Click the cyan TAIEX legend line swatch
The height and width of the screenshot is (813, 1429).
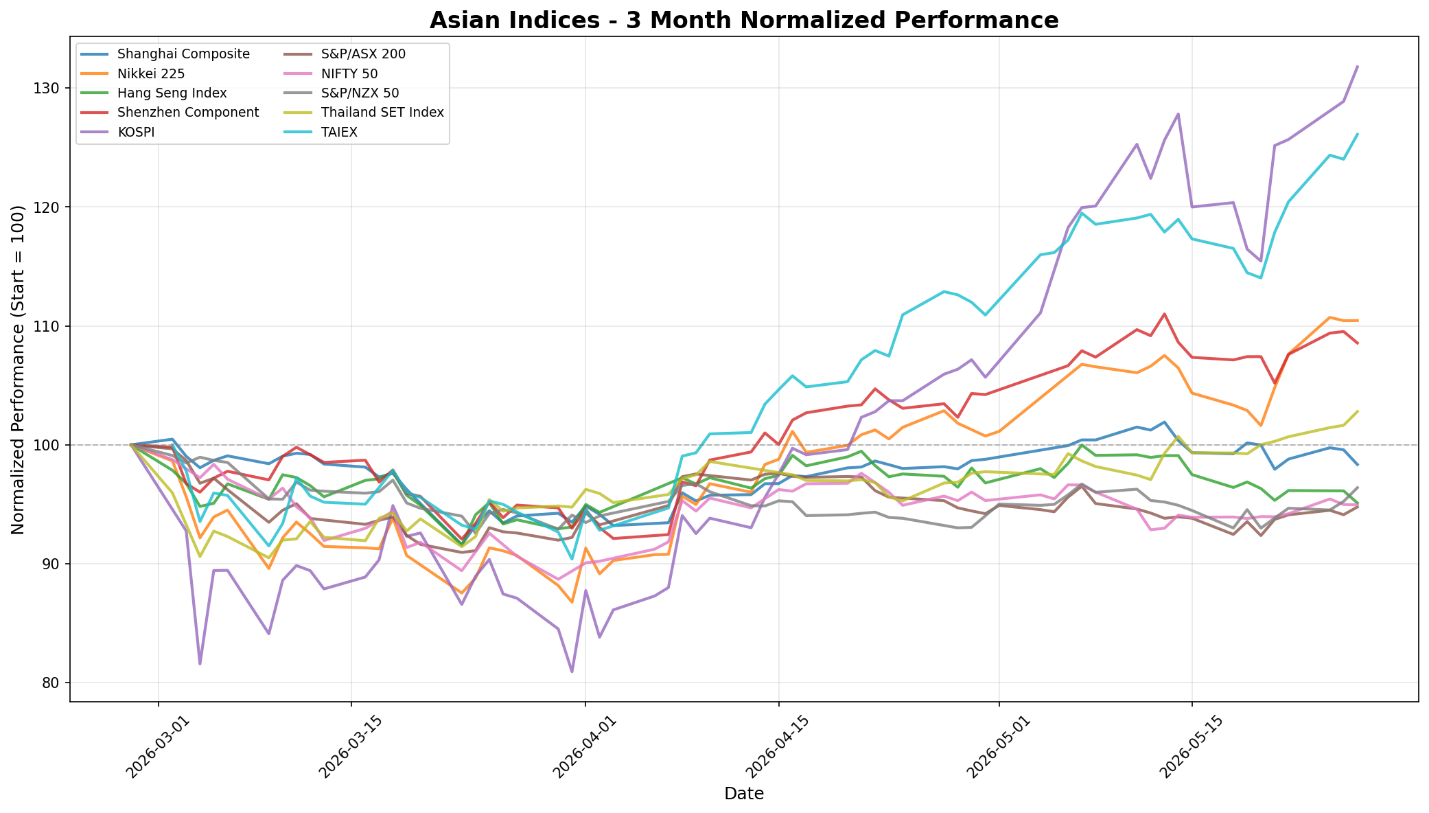click(296, 133)
